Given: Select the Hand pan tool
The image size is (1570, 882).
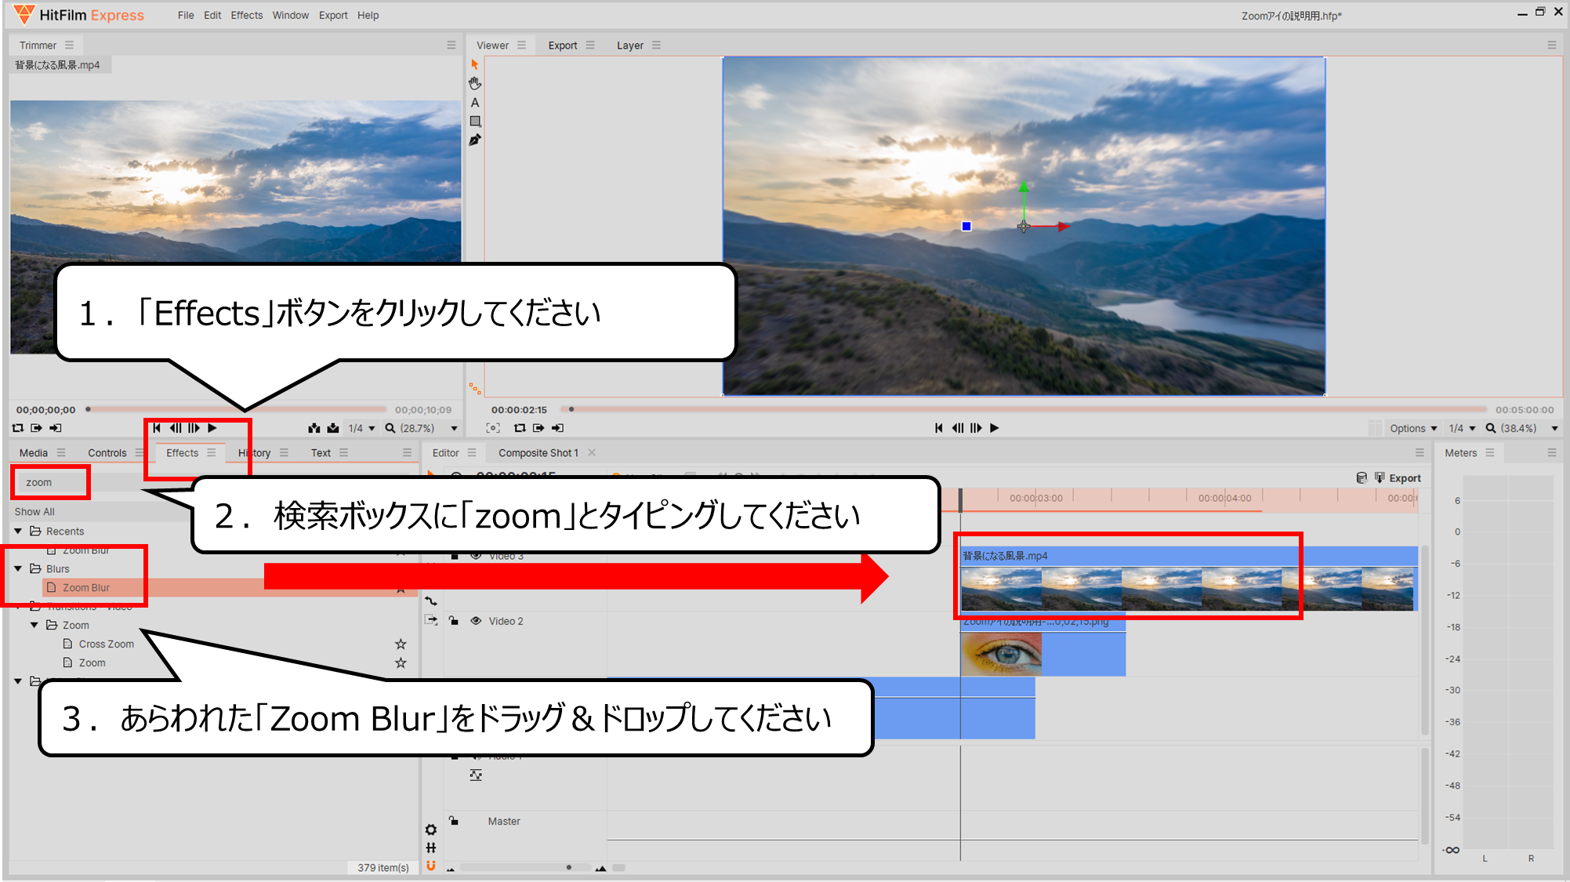Looking at the screenshot, I should [475, 83].
